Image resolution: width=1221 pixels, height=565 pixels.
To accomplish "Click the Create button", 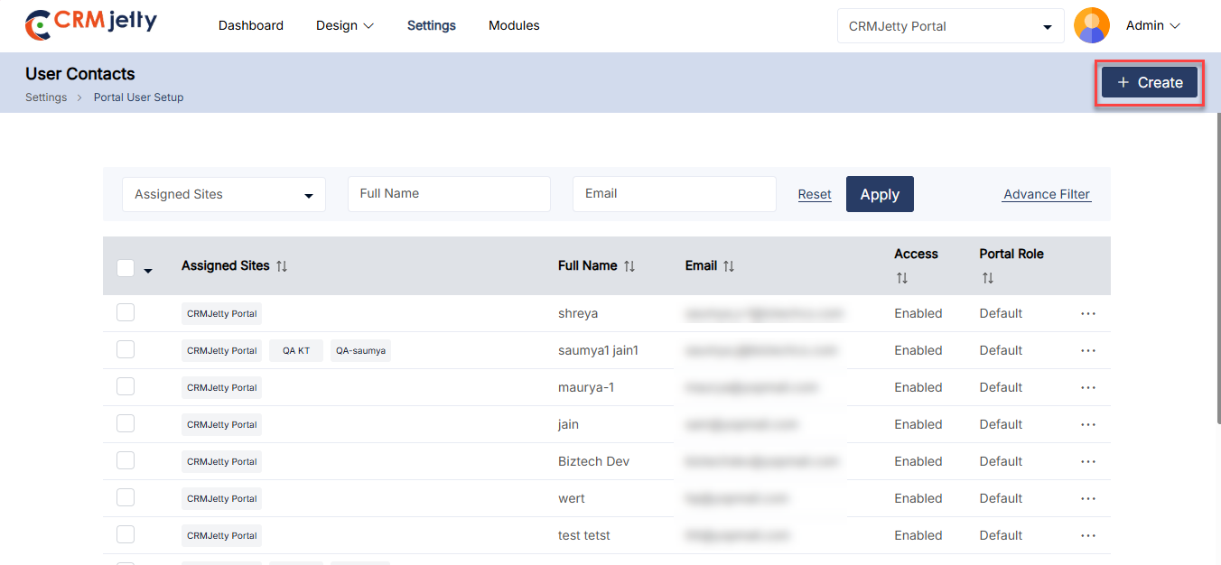I will click(1149, 83).
